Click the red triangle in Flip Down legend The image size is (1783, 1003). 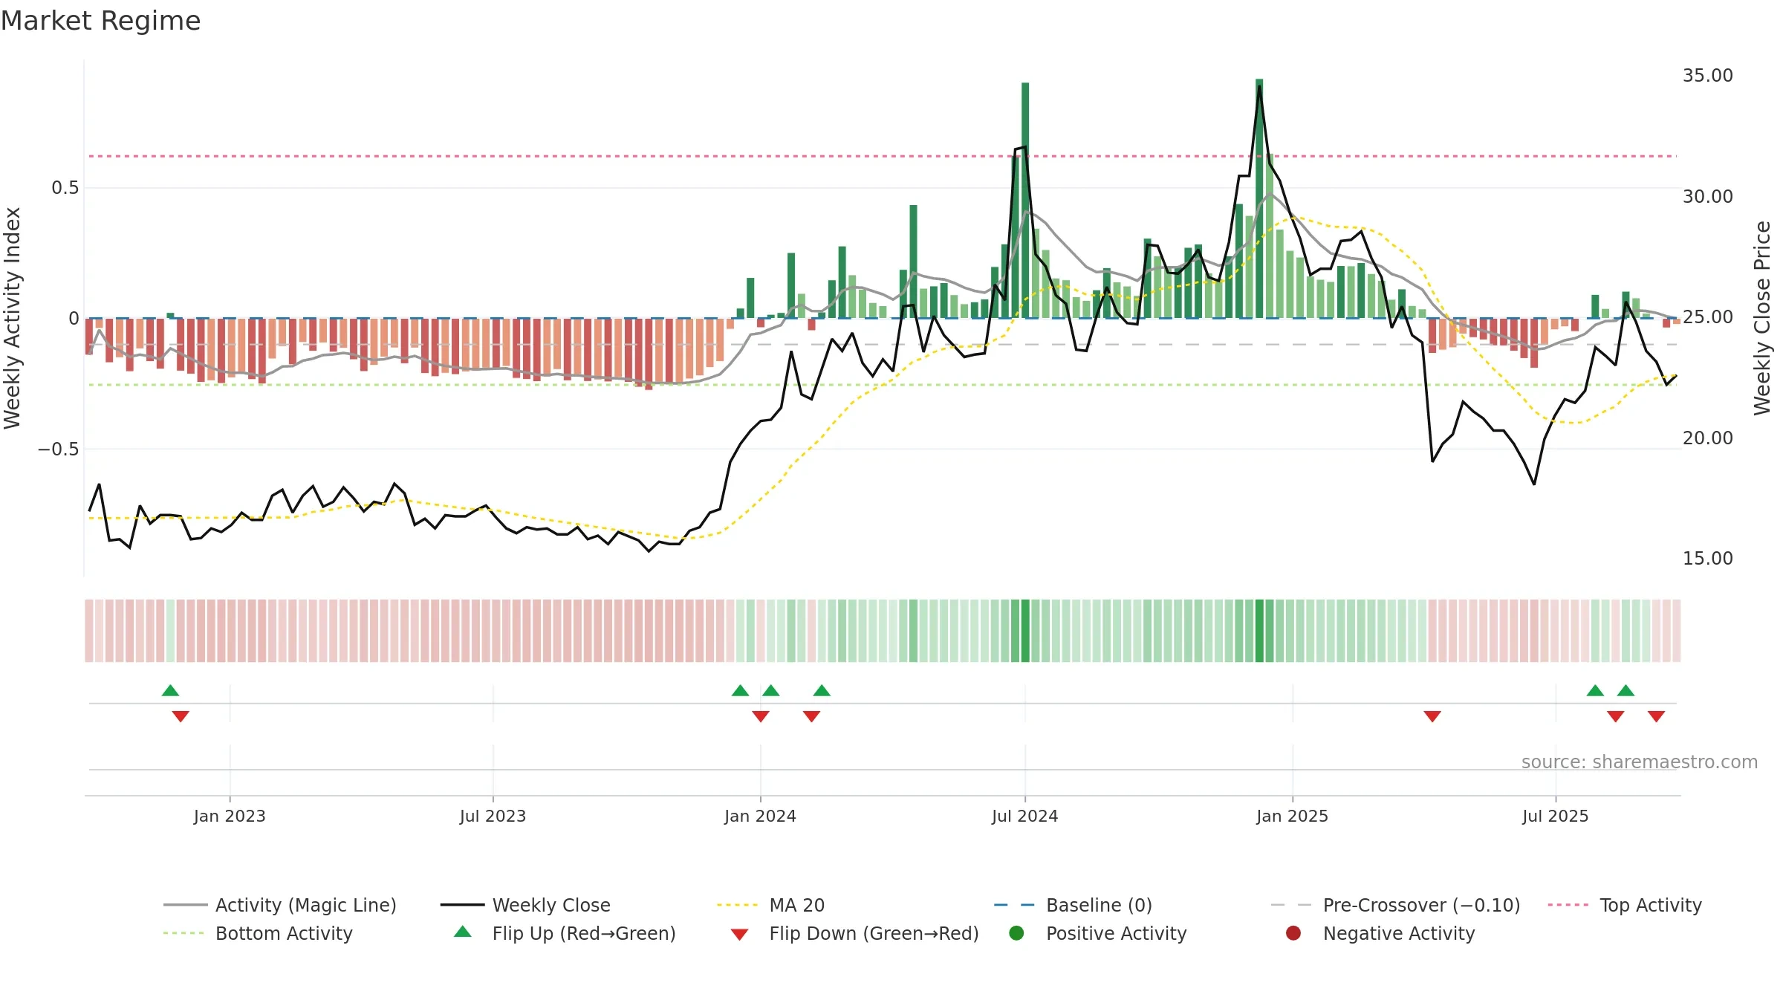pyautogui.click(x=739, y=934)
